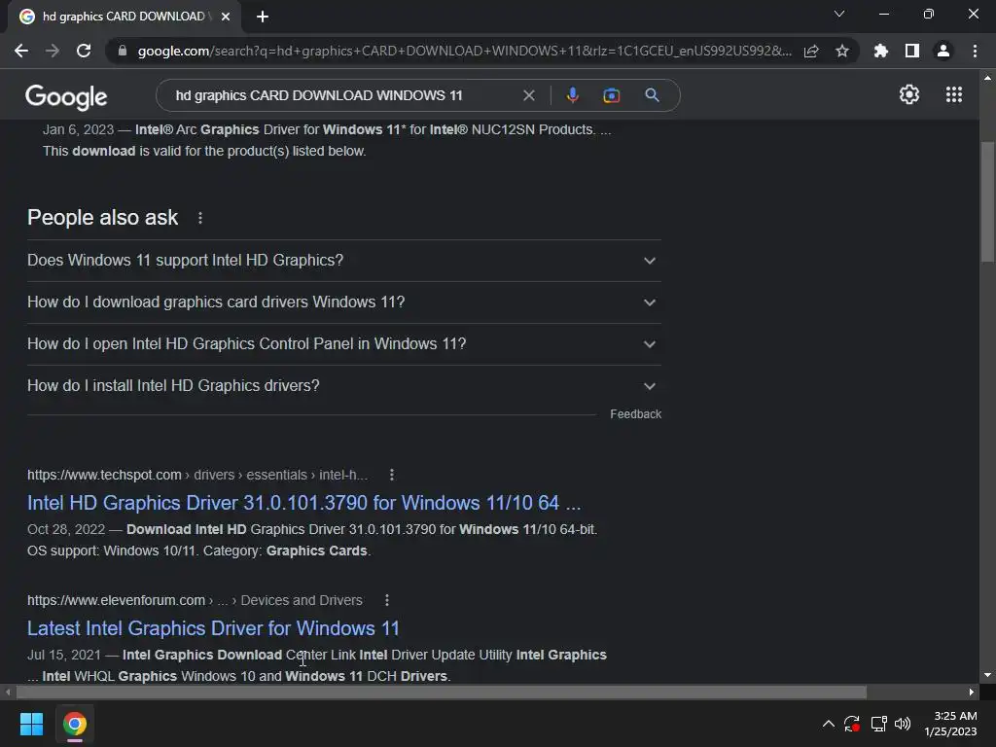Open a new browser tab
This screenshot has width=996, height=747.
pos(263,17)
